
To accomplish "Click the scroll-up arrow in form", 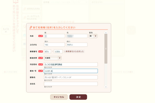I will tap(106, 33).
